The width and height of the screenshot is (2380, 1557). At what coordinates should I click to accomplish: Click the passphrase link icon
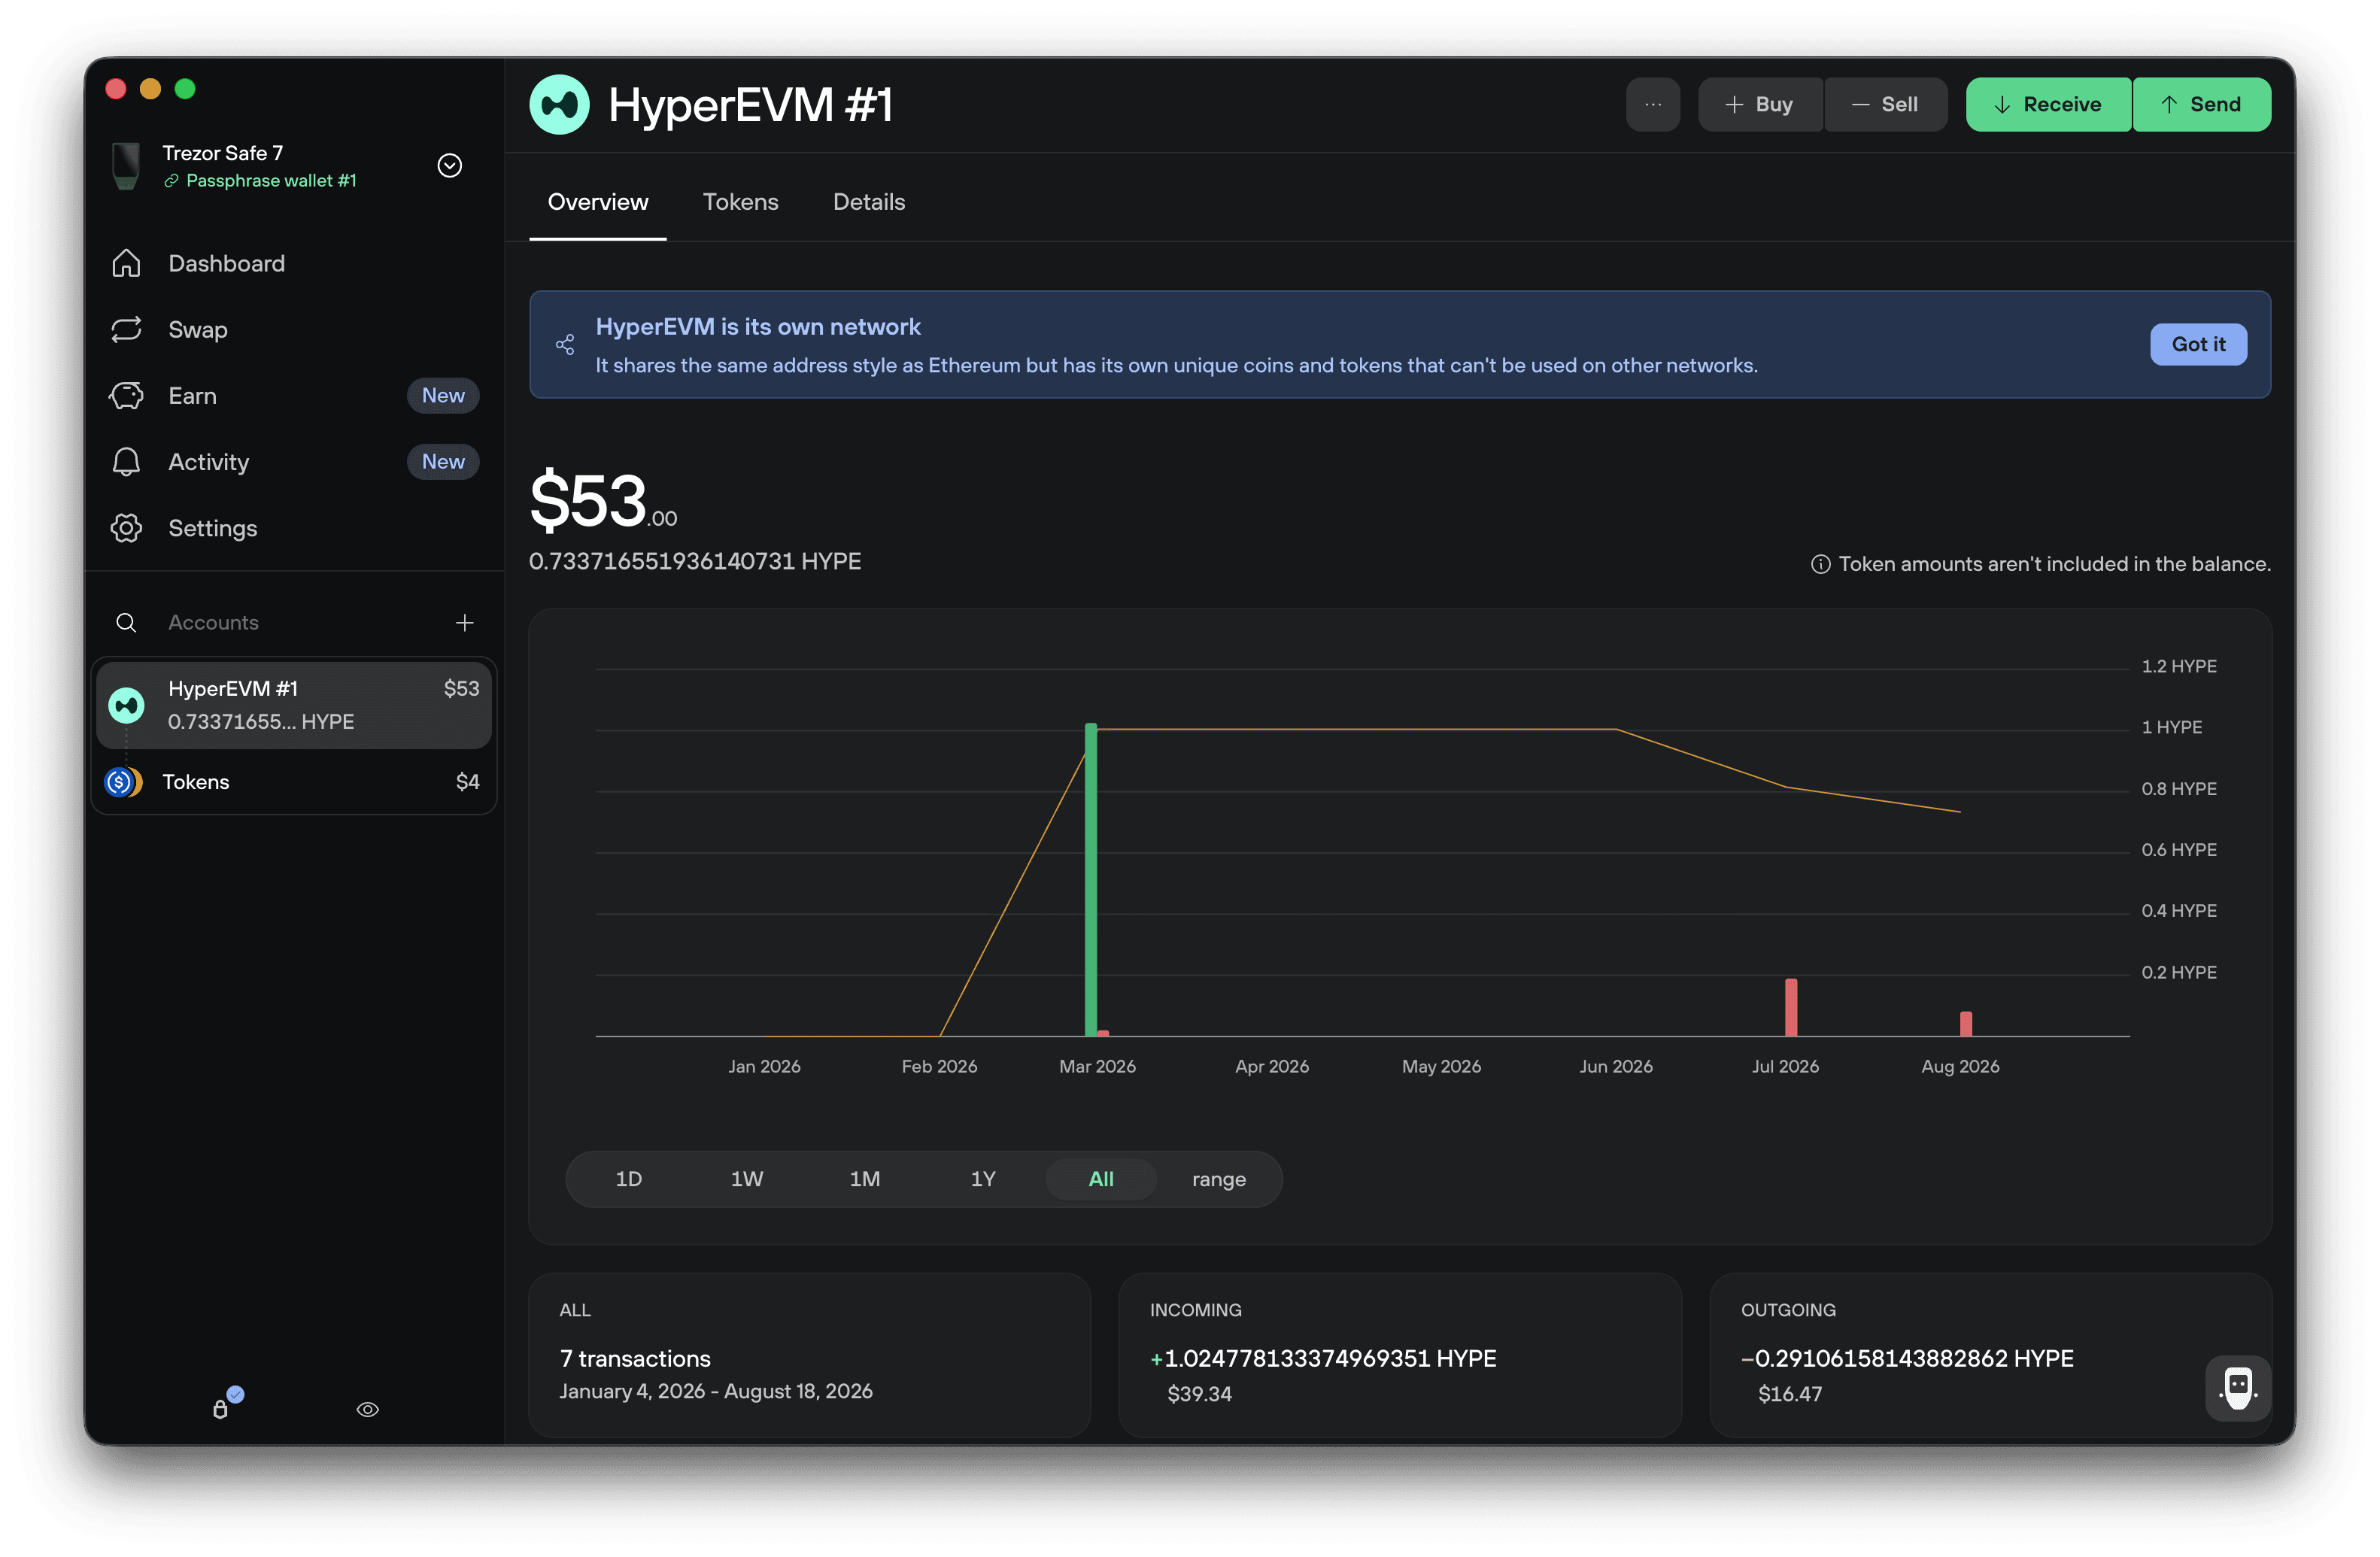coord(171,181)
